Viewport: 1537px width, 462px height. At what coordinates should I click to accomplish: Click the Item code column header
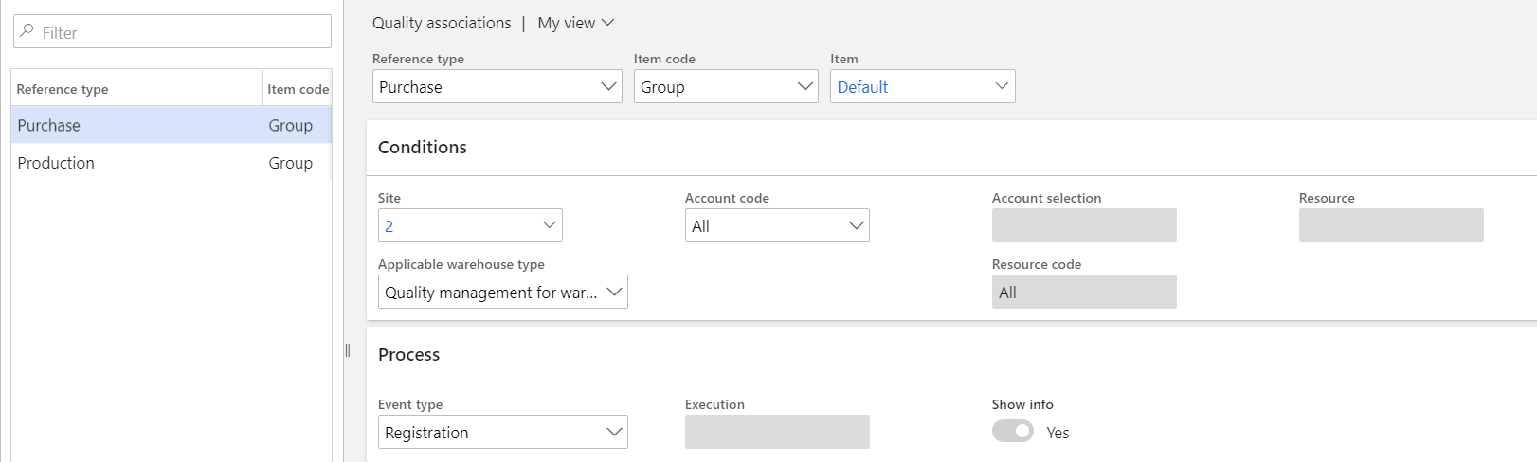tap(298, 89)
